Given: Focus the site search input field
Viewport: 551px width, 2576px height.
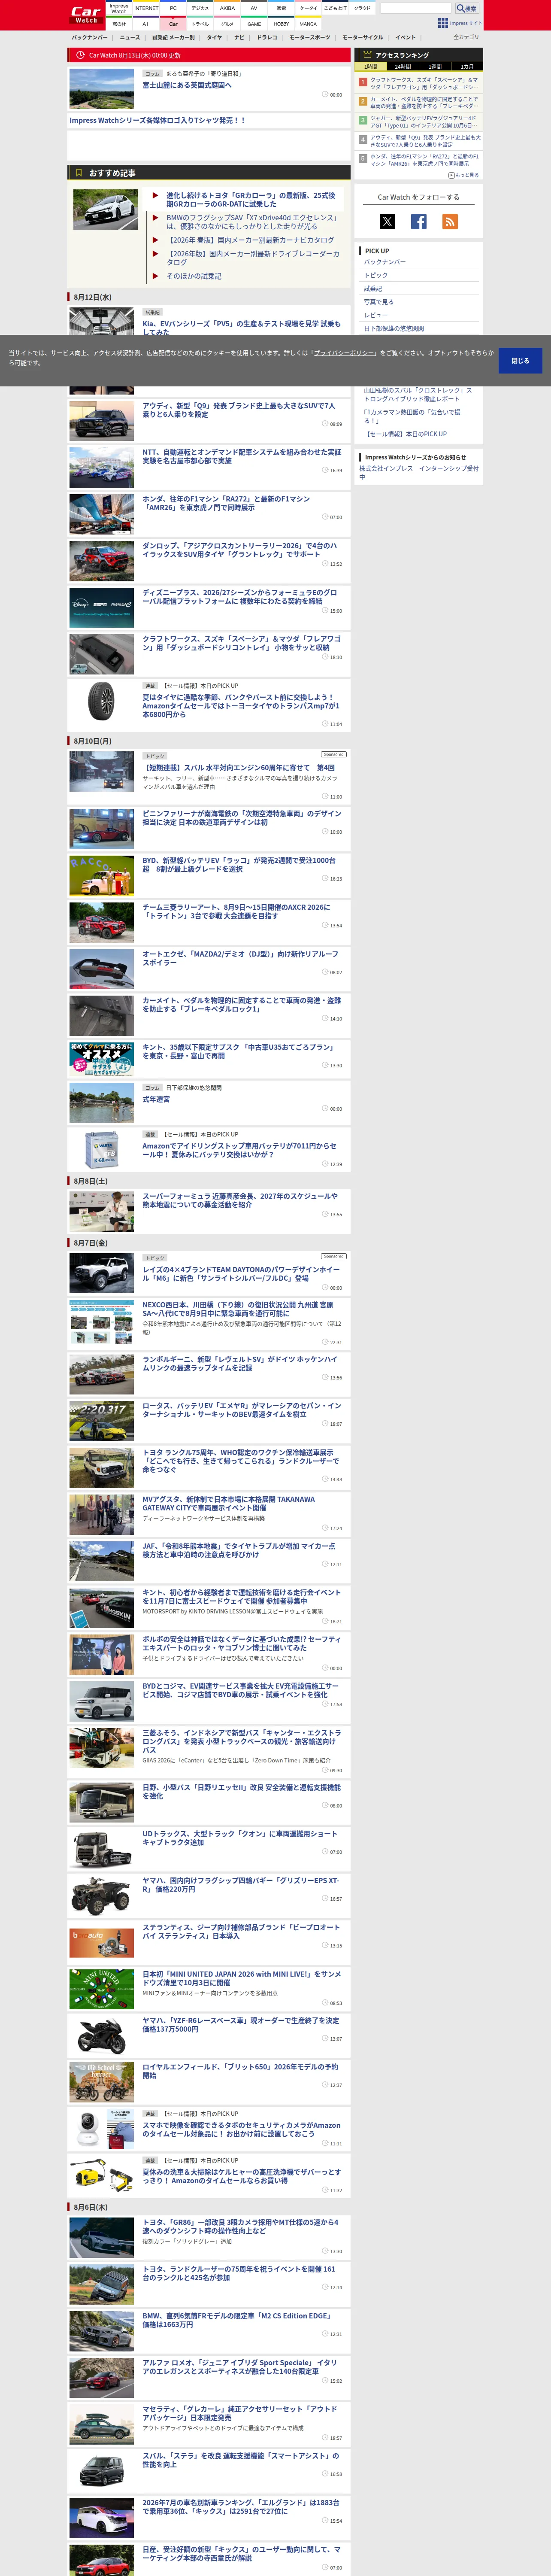Looking at the screenshot, I should click(416, 9).
